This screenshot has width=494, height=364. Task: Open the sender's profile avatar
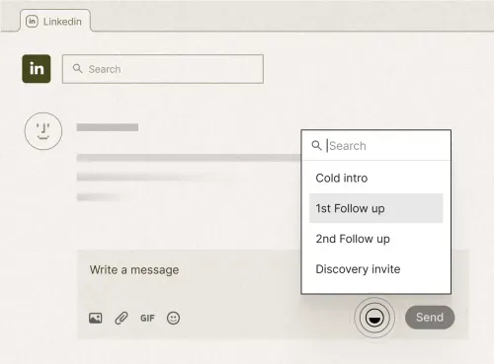(43, 131)
